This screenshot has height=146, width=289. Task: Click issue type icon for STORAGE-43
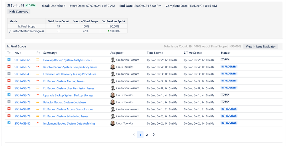(9, 74)
